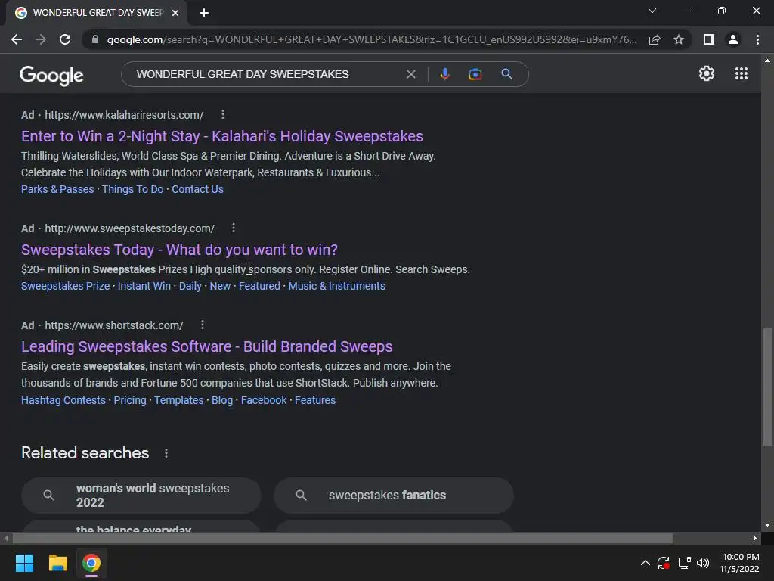Open Parks & Passes sitelink
This screenshot has height=581, width=774.
tap(57, 189)
